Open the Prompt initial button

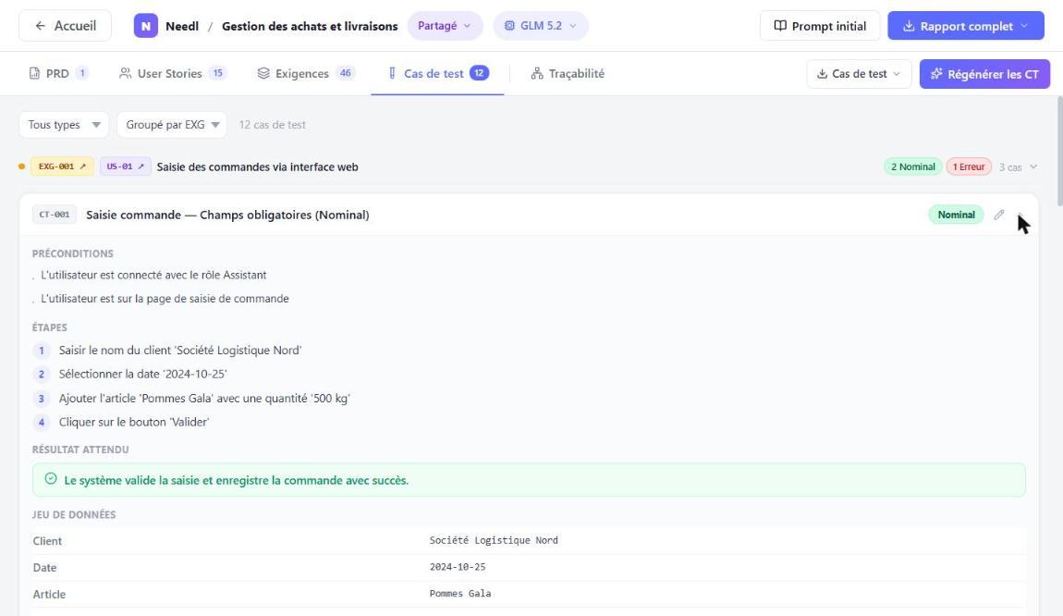[820, 26]
